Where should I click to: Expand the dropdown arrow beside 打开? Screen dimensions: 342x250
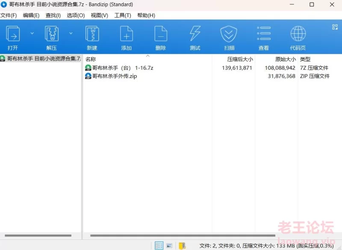(x=32, y=33)
